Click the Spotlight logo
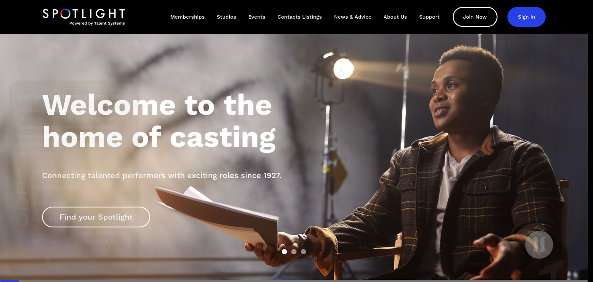This screenshot has width=593, height=282. click(x=84, y=17)
